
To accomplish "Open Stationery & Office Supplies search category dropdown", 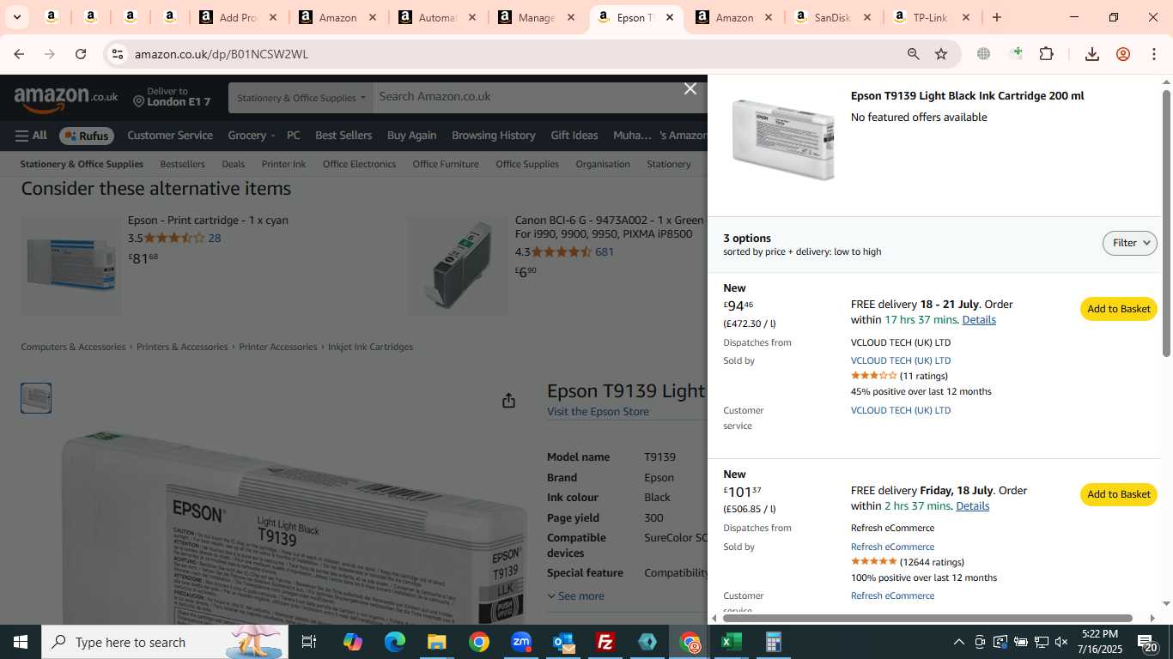I will 301,98.
